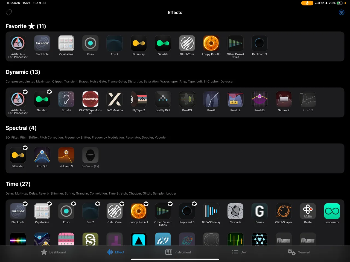Viewport: 350px width, 262px height.
Task: Toggle favorite star on Time Blackhole
Action: tap(25, 204)
